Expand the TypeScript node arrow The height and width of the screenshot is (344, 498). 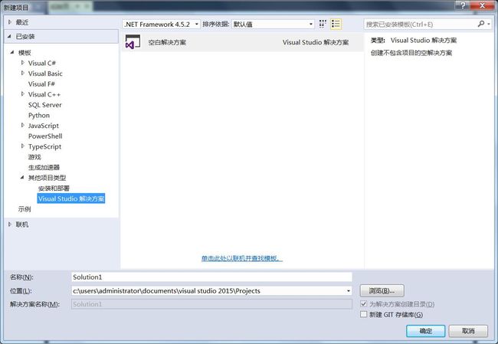click(x=22, y=146)
